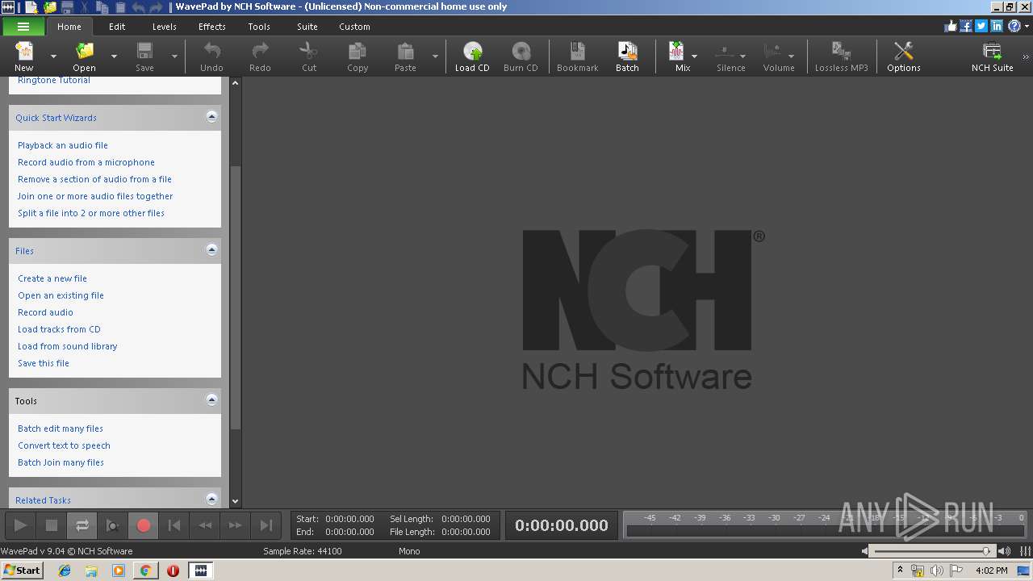The height and width of the screenshot is (581, 1033).
Task: Switch to the Edit tab
Action: click(x=117, y=27)
